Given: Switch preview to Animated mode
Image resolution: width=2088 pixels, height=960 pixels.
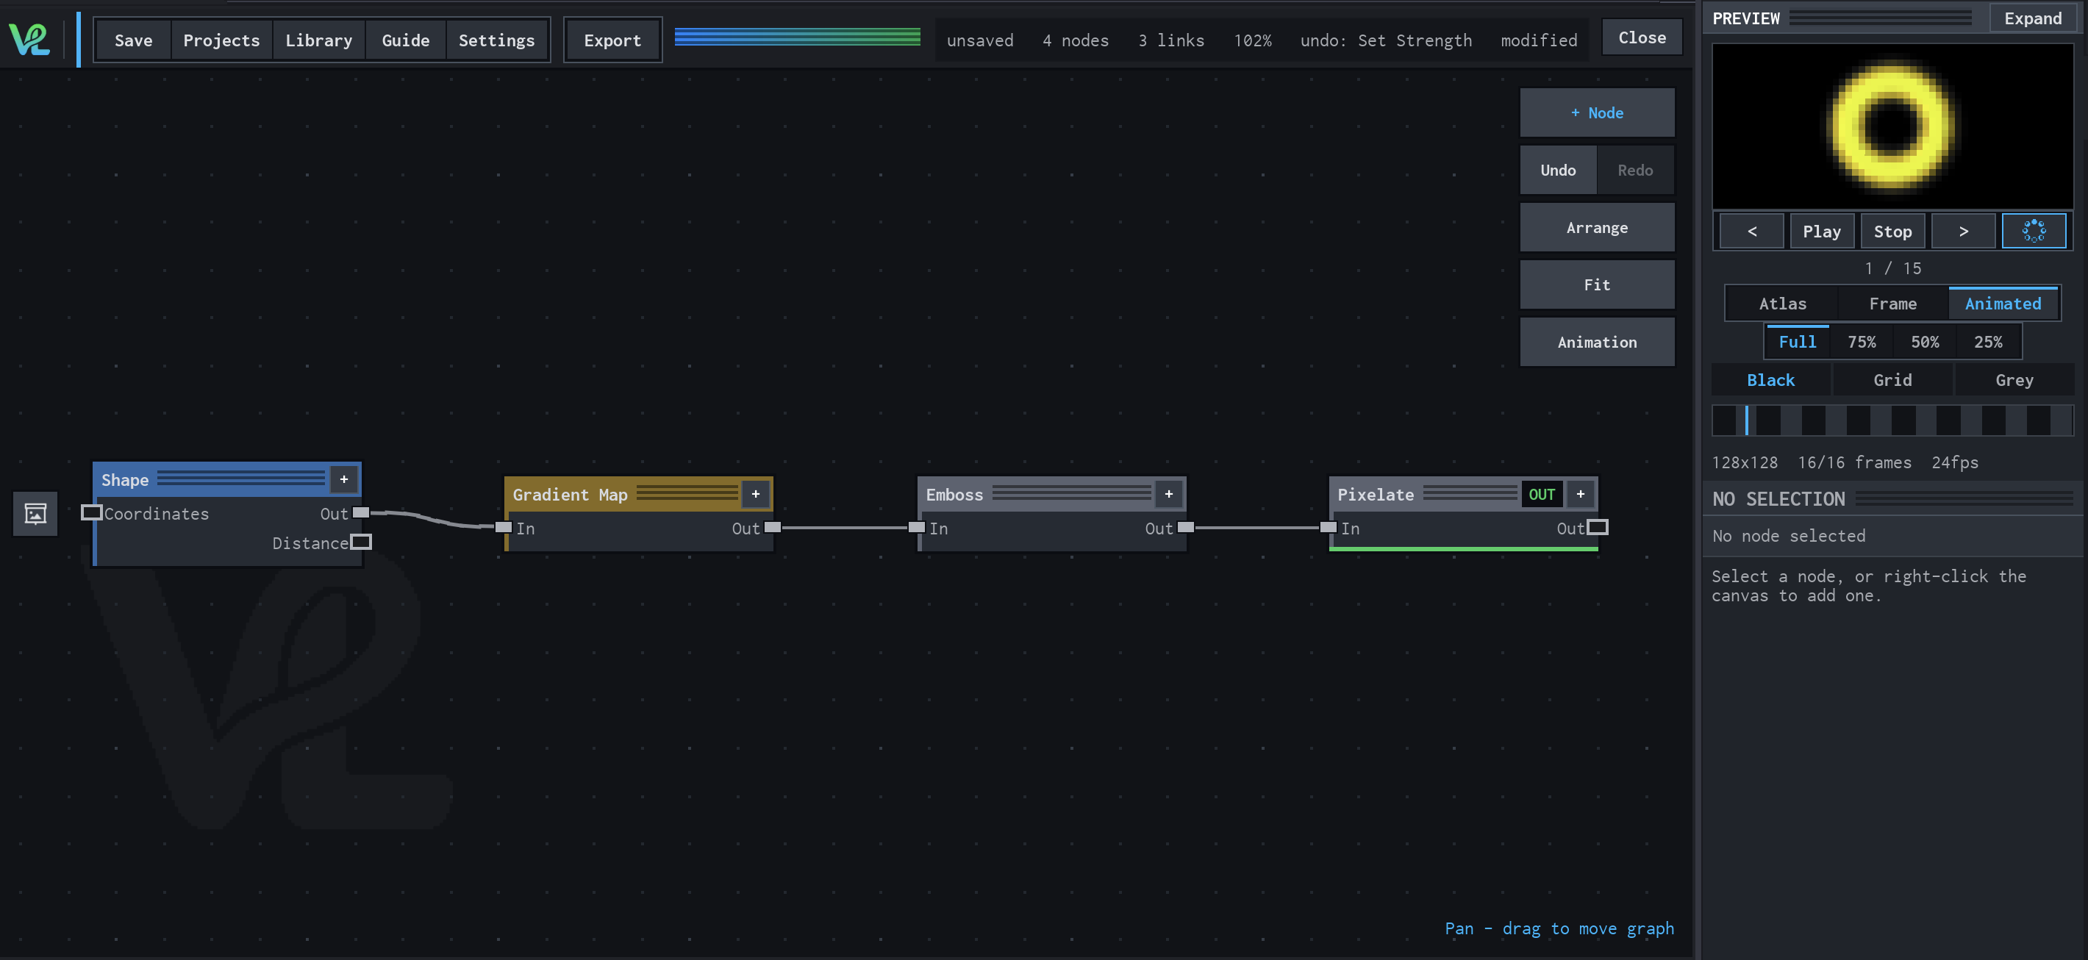Looking at the screenshot, I should (2002, 304).
